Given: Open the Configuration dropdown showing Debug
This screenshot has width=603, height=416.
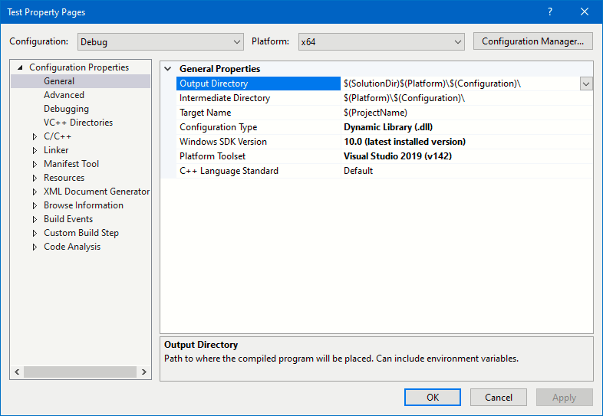Looking at the screenshot, I should (160, 41).
